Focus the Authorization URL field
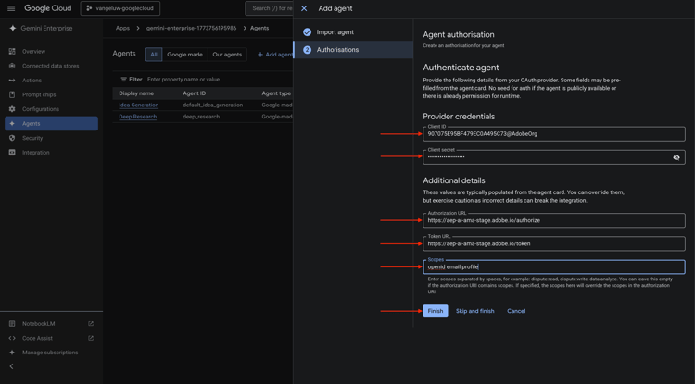This screenshot has width=695, height=384. pyautogui.click(x=554, y=220)
